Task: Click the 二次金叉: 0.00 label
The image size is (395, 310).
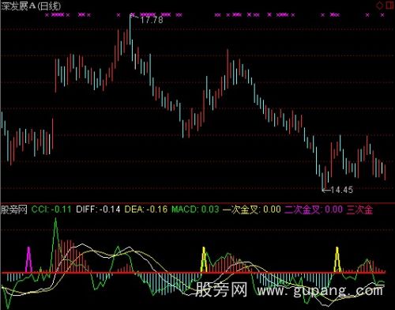Action: (314, 210)
